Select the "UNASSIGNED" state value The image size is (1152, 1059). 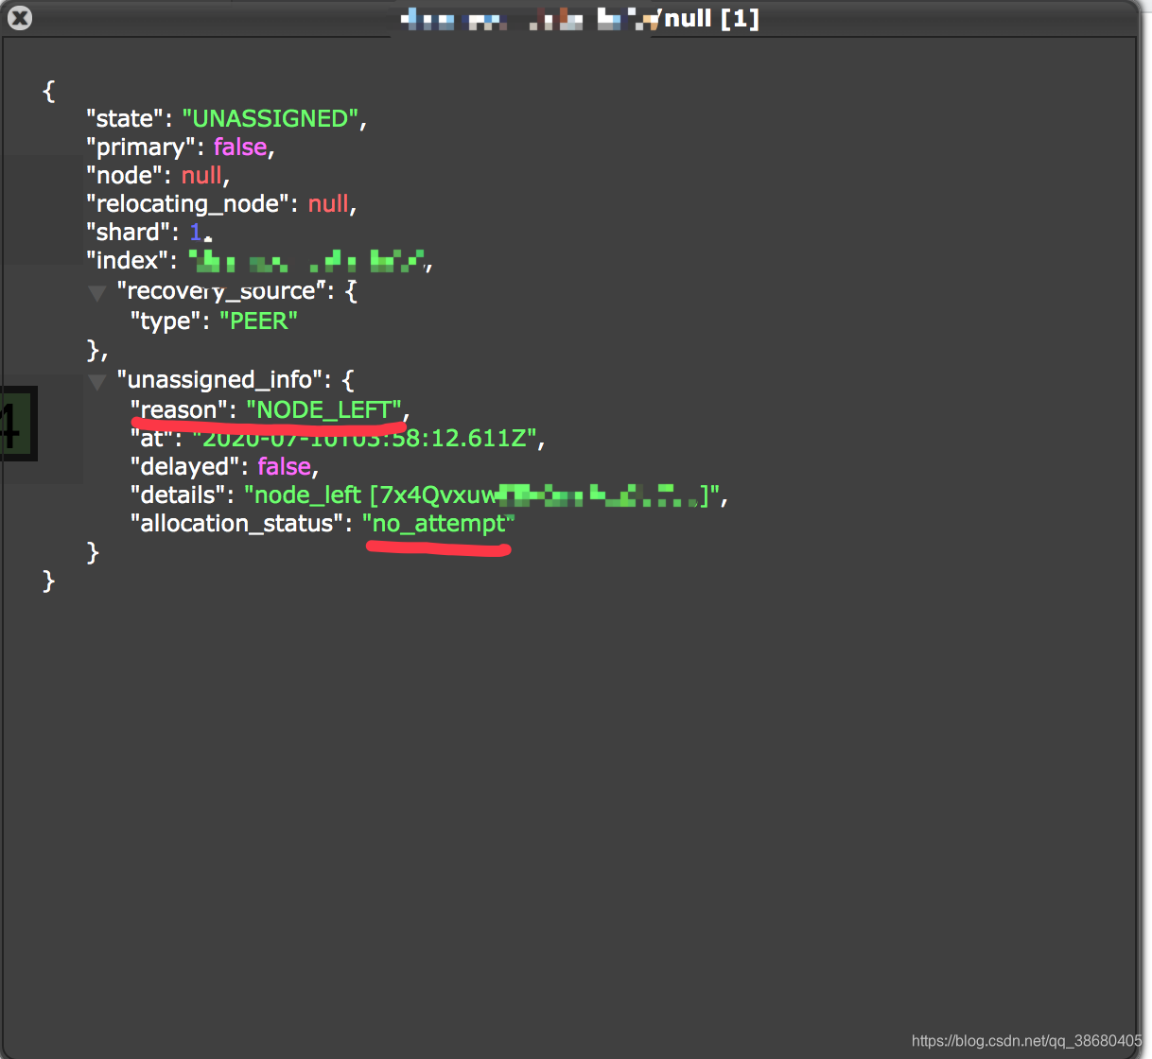click(x=270, y=118)
